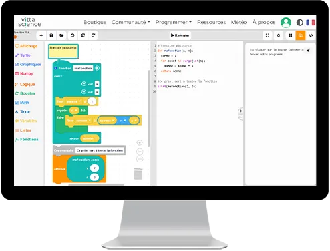Screen dimensions: 330x251
Task: Click the Exécuter run button
Action: 180,35
